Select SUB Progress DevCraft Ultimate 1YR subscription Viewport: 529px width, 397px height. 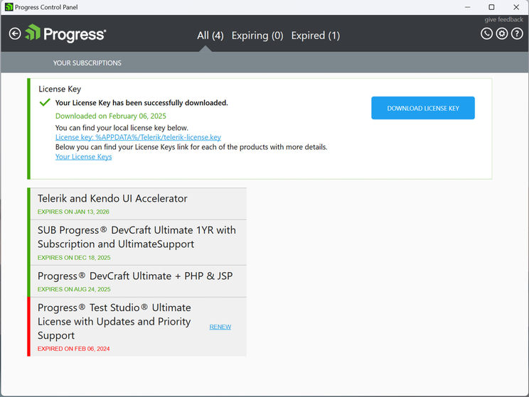[x=139, y=242]
